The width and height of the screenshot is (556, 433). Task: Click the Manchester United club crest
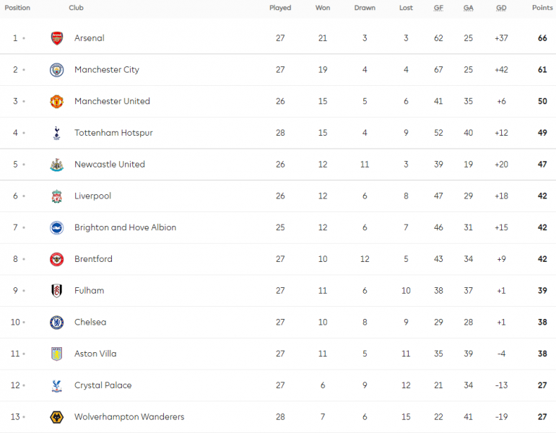[57, 101]
